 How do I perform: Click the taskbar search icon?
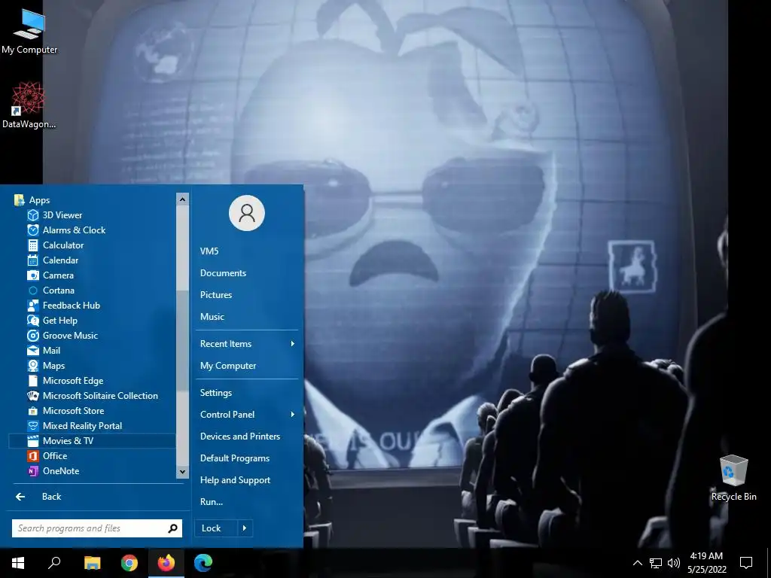[x=54, y=563]
